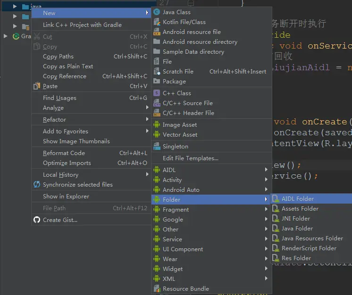The image size is (352, 295).
Task: Open the Local History submenu arrow
Action: point(147,174)
